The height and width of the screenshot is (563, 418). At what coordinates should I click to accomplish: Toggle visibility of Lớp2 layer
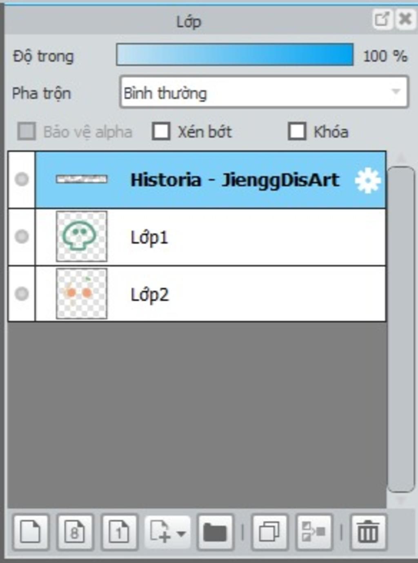click(x=22, y=294)
